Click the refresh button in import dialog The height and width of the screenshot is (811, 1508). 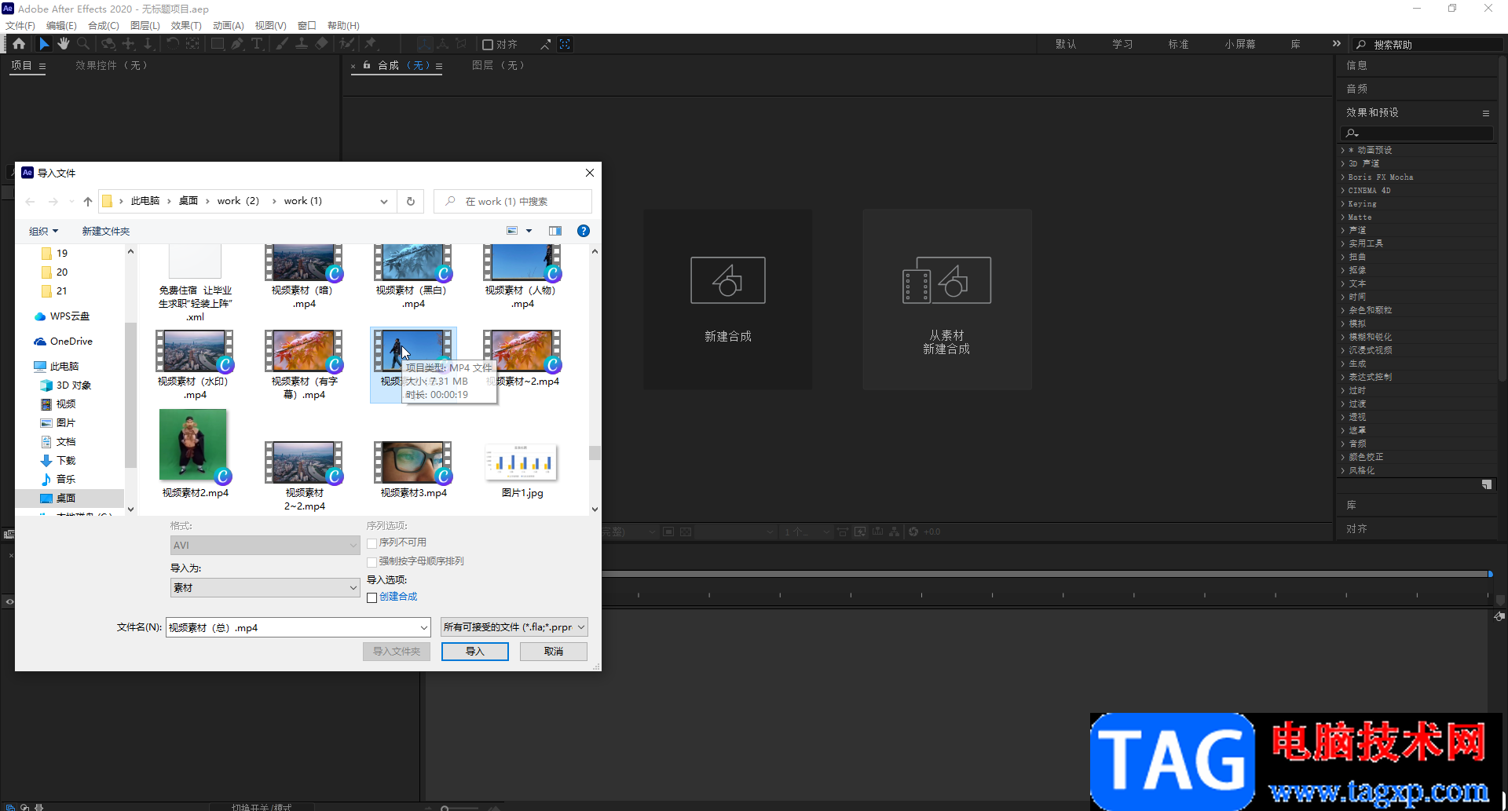click(411, 202)
